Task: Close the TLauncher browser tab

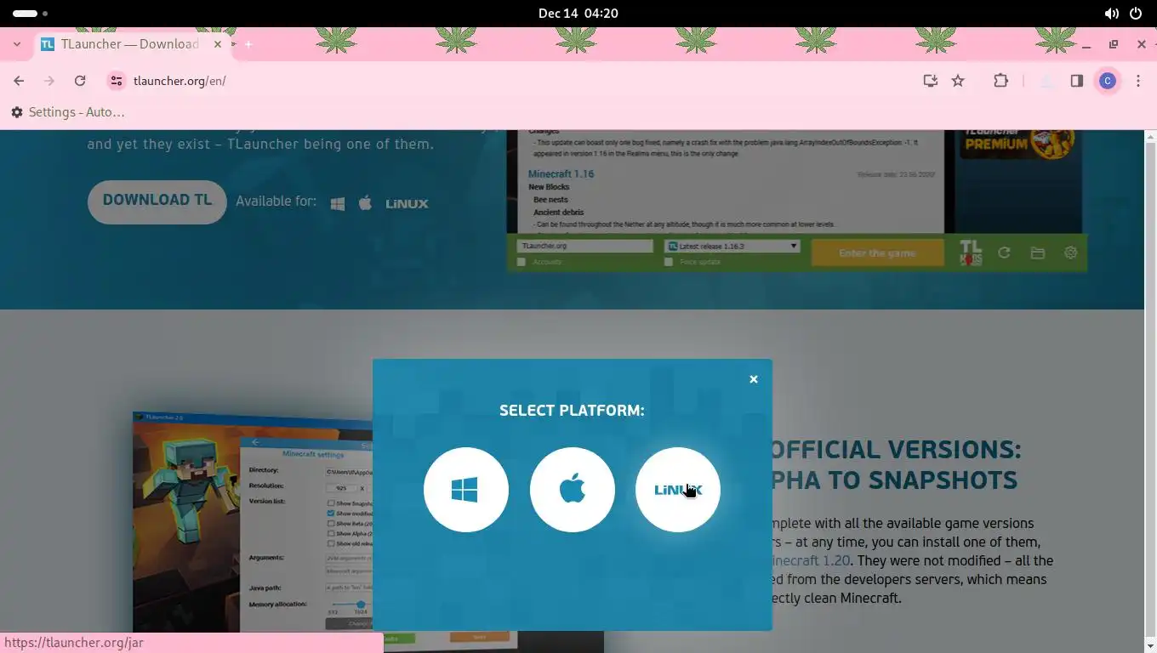Action: pos(218,44)
